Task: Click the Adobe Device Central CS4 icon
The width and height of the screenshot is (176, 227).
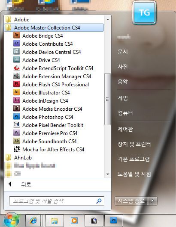Action: (x=16, y=52)
